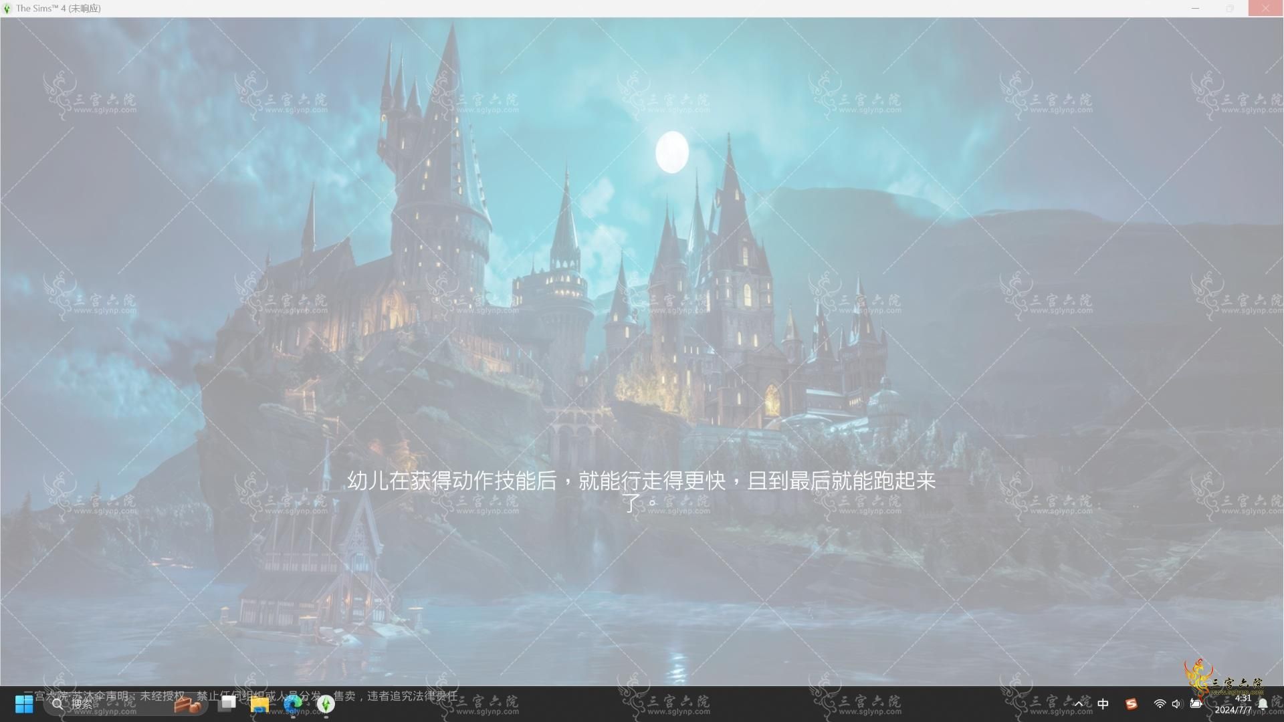Click the speaker volume tray icon
1284x722 pixels.
[1176, 704]
